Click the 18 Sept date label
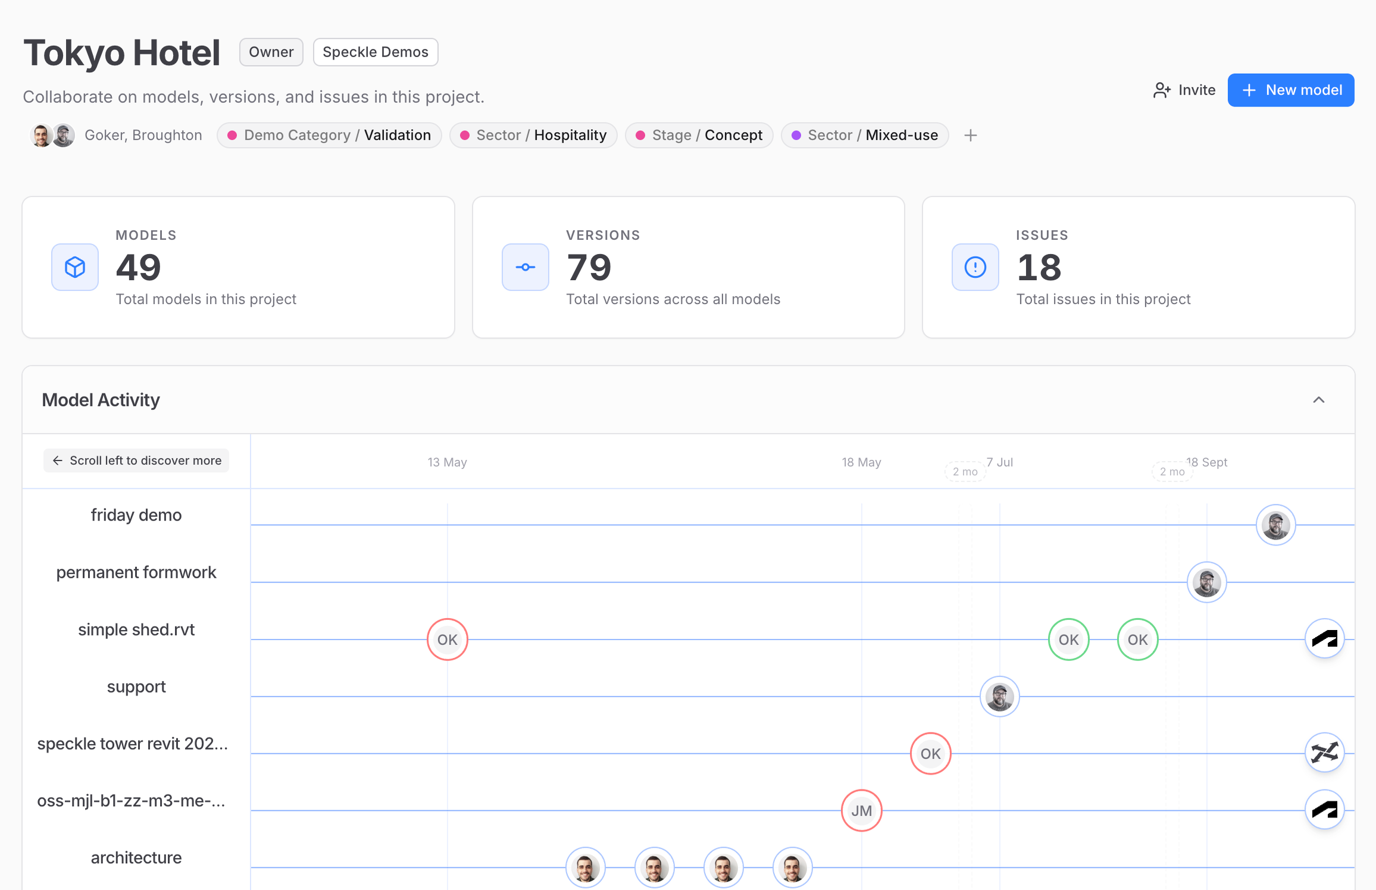Viewport: 1376px width, 890px height. (1206, 462)
